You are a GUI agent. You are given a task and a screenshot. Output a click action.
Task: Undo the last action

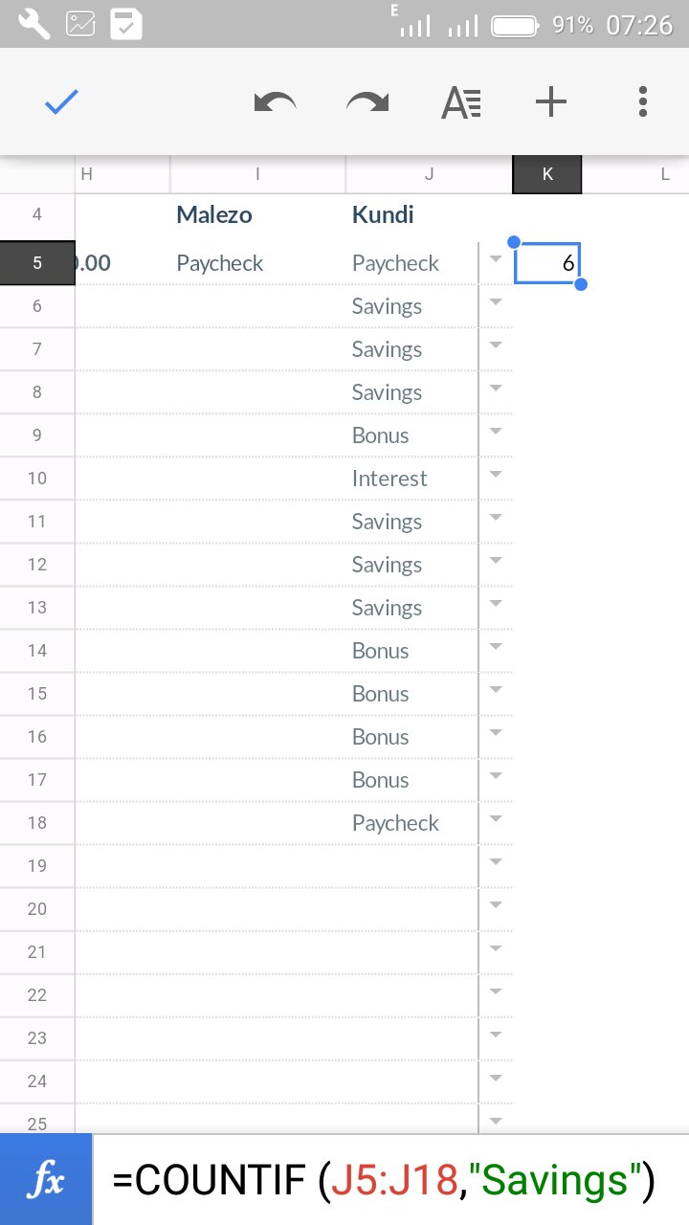click(x=275, y=102)
